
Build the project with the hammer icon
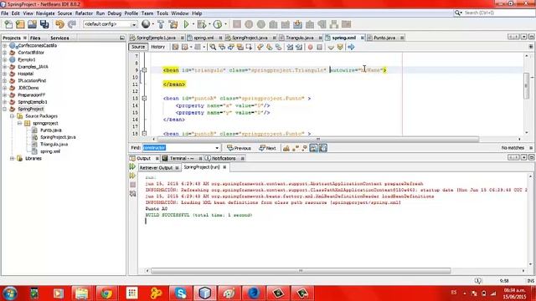(x=161, y=24)
